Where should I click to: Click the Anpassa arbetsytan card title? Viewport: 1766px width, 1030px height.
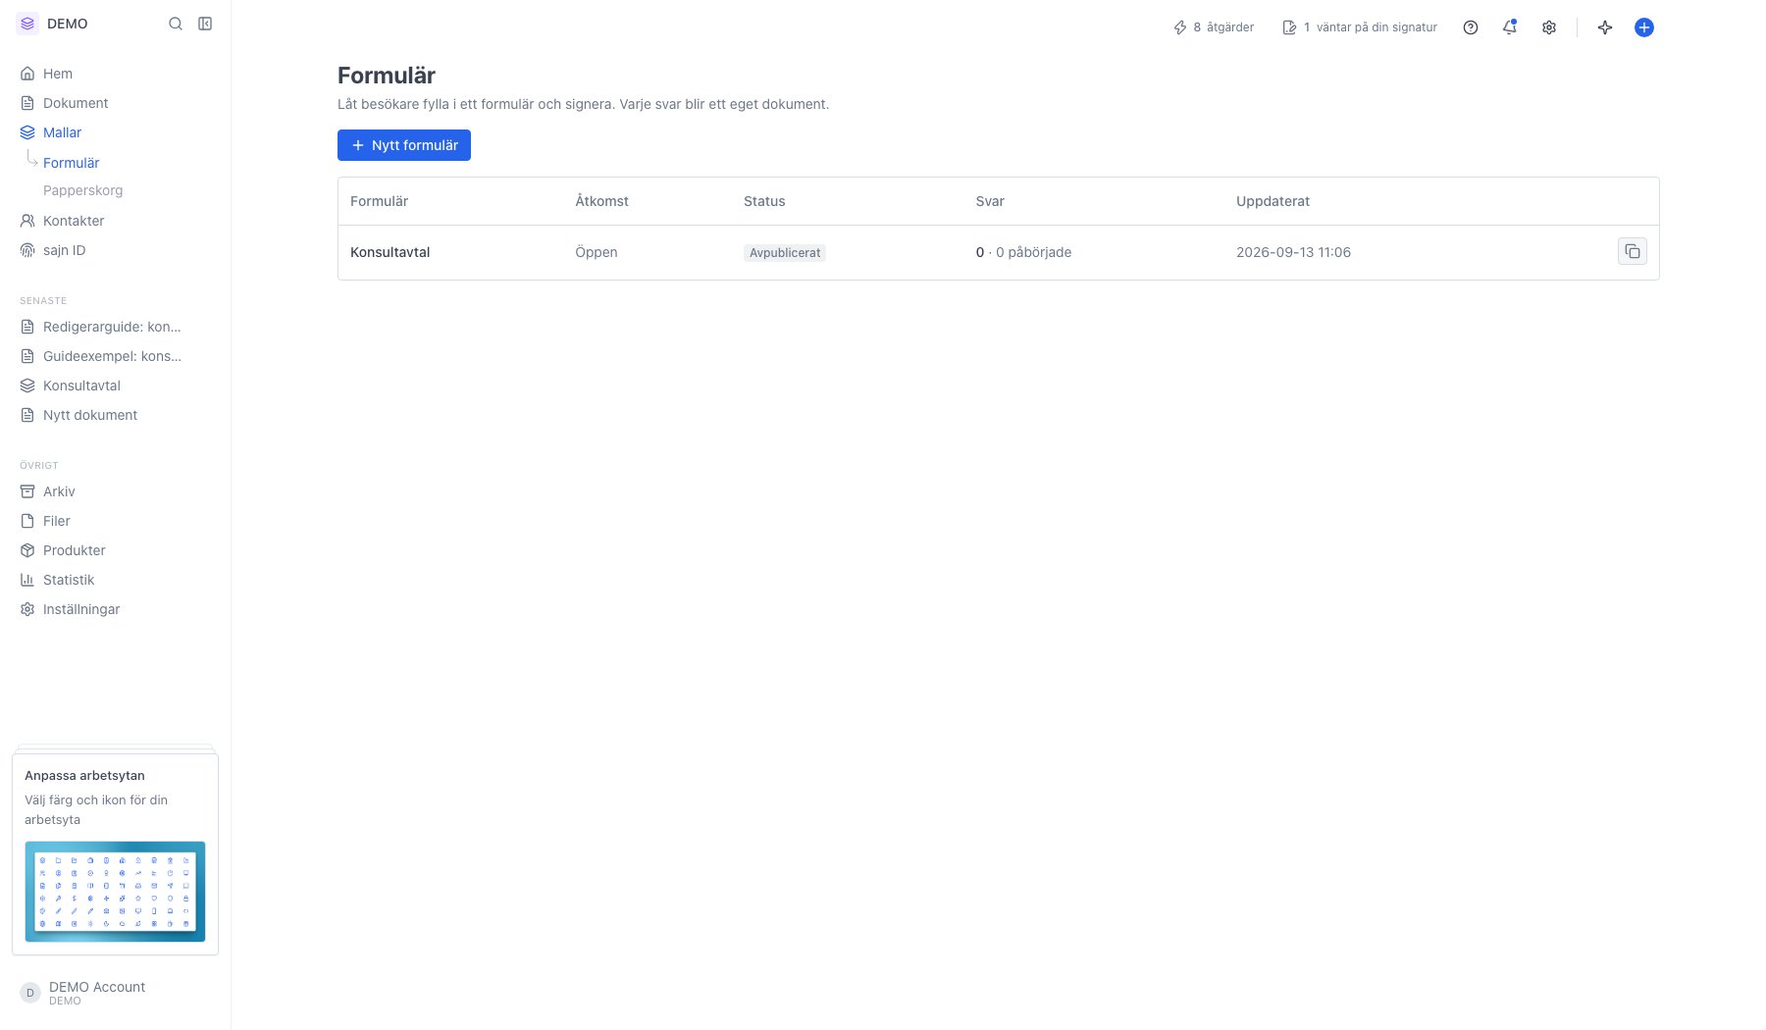click(84, 775)
